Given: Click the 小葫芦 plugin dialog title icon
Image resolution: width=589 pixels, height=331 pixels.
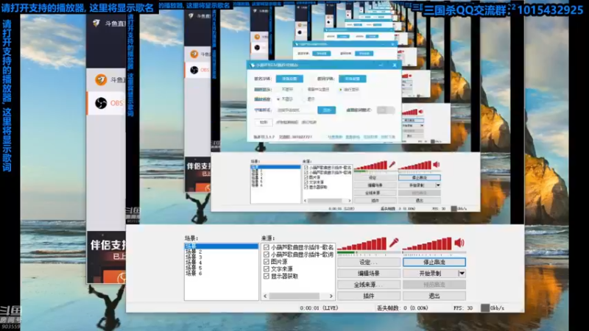Looking at the screenshot, I should (x=253, y=65).
